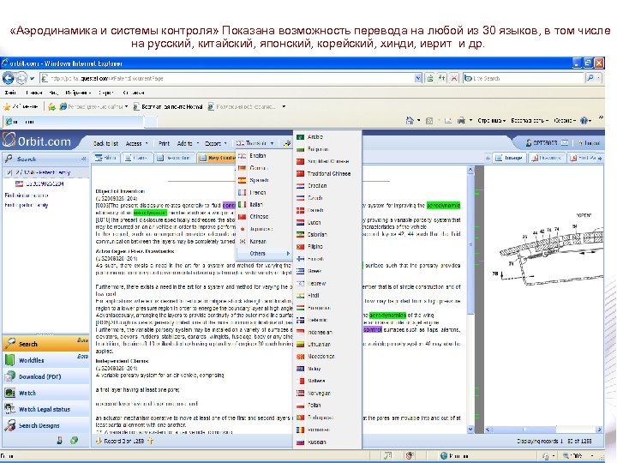
Task: Click the previous record arrow icon
Action: pos(99,441)
